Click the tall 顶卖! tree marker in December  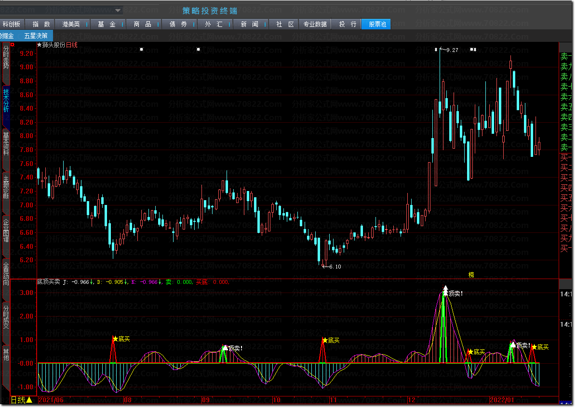[445, 290]
